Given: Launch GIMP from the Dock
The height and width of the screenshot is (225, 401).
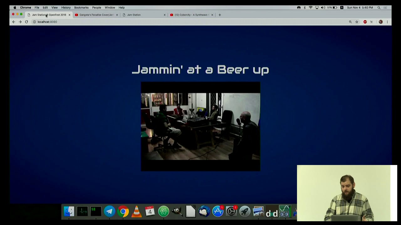Looking at the screenshot, I should 177,212.
